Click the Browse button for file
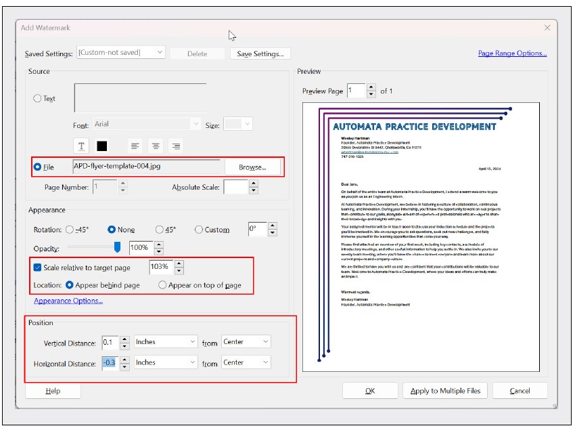The width and height of the screenshot is (575, 445). pyautogui.click(x=252, y=167)
